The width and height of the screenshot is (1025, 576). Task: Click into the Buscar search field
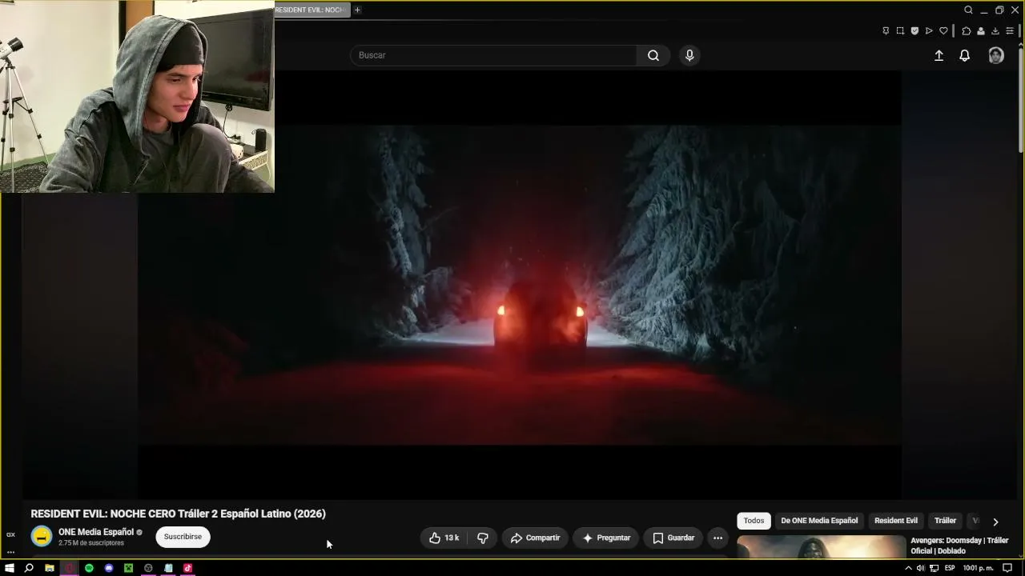(494, 55)
